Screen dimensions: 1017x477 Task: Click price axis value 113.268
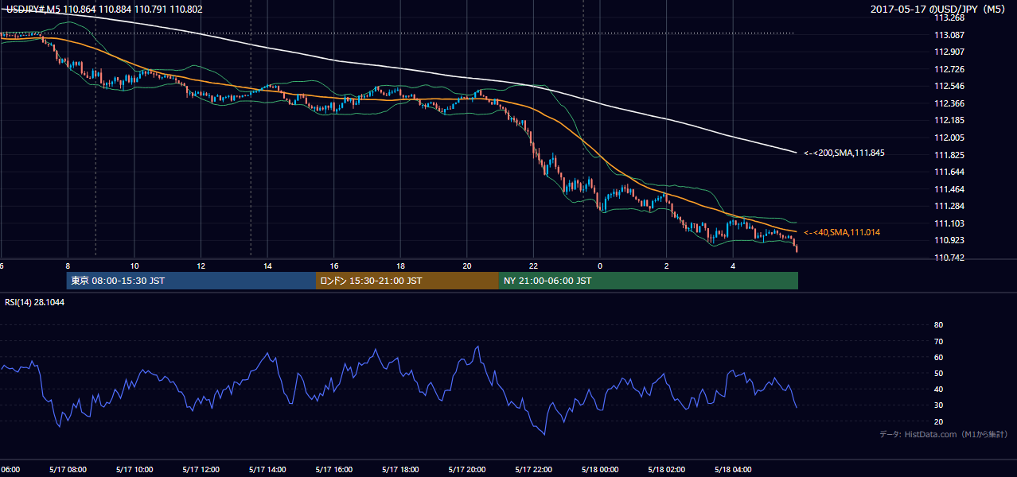coord(949,18)
